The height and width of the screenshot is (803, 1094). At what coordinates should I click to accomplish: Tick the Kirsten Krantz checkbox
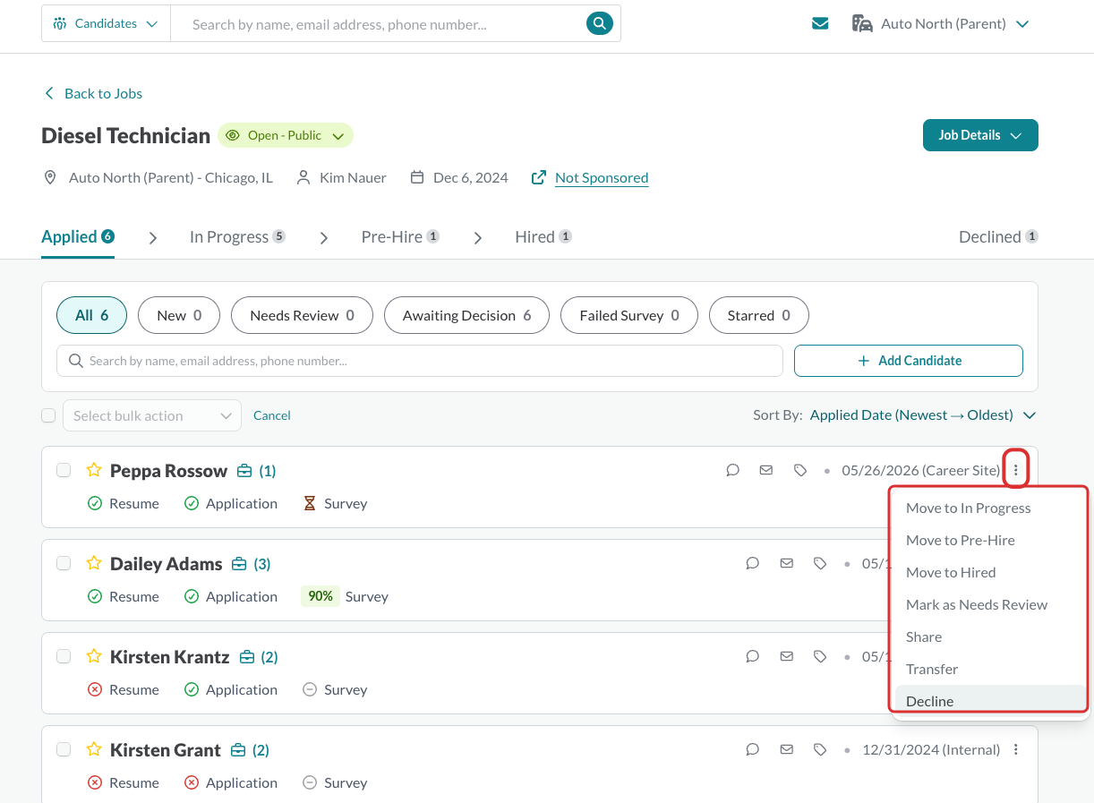click(x=64, y=656)
